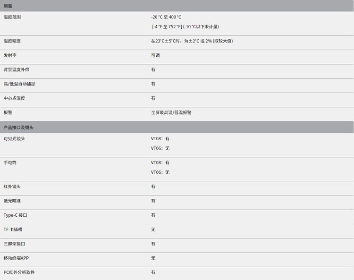354x280 pixels.
Task: Click the 可调 emissivity value
Action: pos(155,55)
